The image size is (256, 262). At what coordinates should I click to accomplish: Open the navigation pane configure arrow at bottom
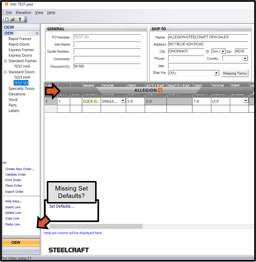coord(37,250)
